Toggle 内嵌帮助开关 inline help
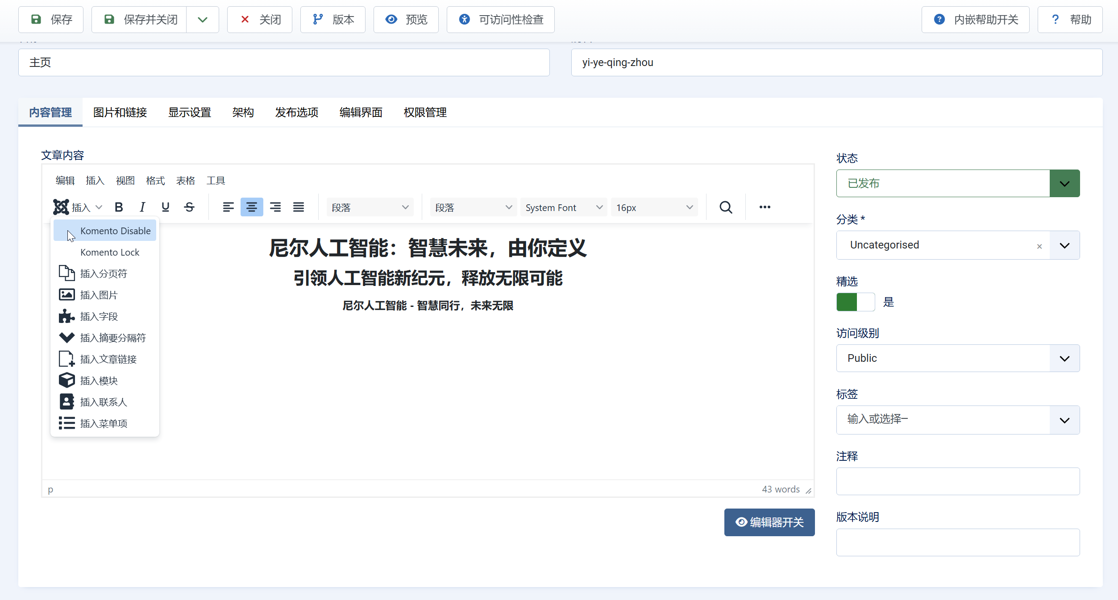 tap(975, 20)
